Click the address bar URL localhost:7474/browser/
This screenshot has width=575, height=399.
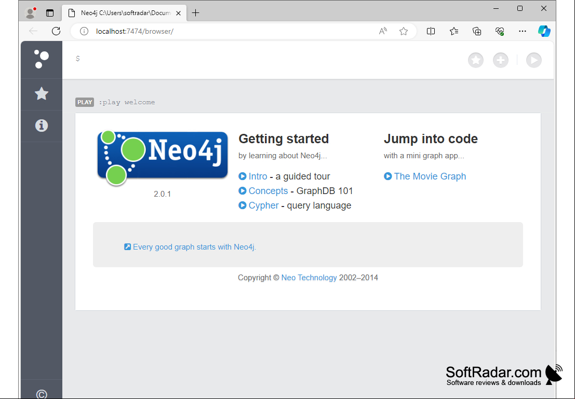coord(135,32)
